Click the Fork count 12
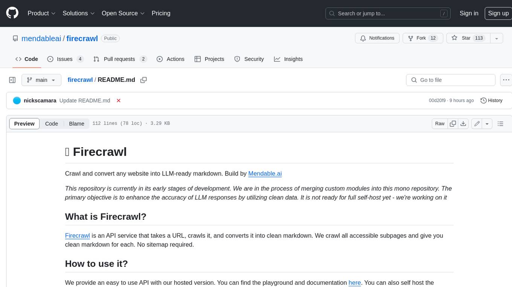 click(x=433, y=38)
